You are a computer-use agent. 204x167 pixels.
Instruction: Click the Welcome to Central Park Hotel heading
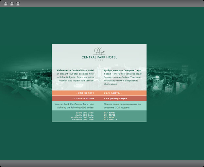75,70
